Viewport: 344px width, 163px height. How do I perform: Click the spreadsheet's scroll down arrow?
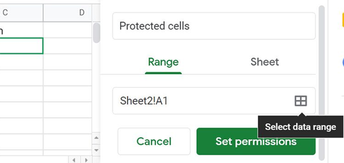click(96, 150)
